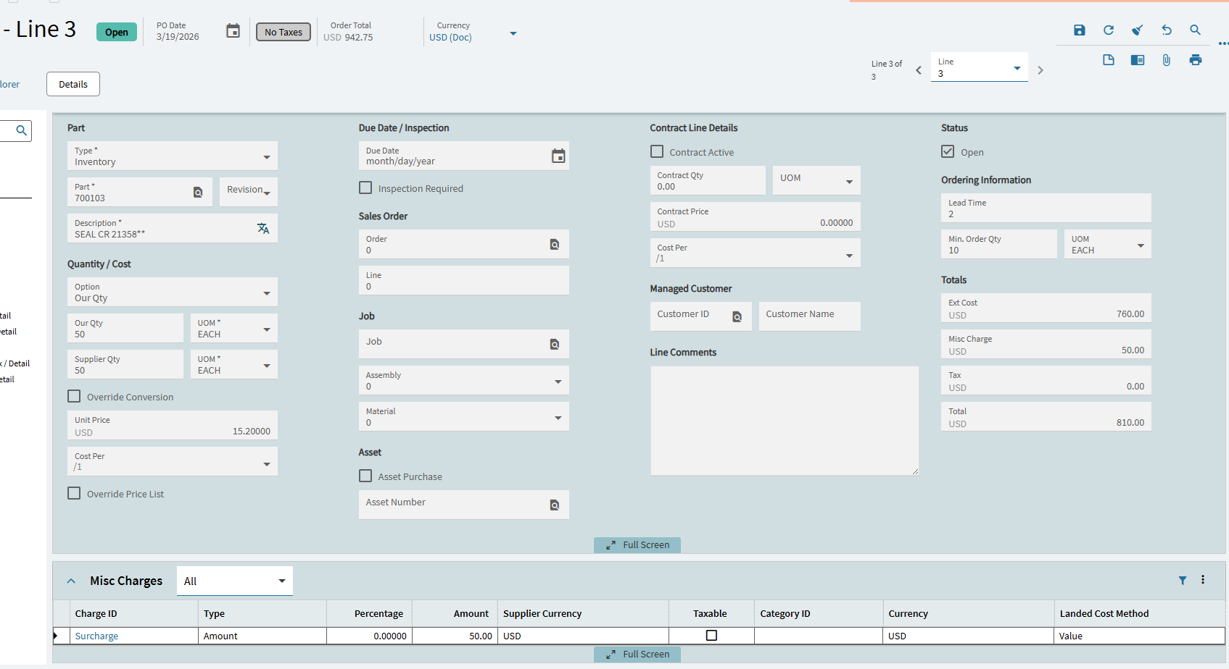Click Full Screen below Misc Charges grid
Image resolution: width=1229 pixels, height=669 pixels.
click(x=637, y=654)
